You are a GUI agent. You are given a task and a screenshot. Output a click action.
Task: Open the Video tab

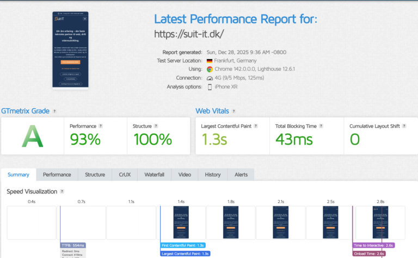coord(185,174)
